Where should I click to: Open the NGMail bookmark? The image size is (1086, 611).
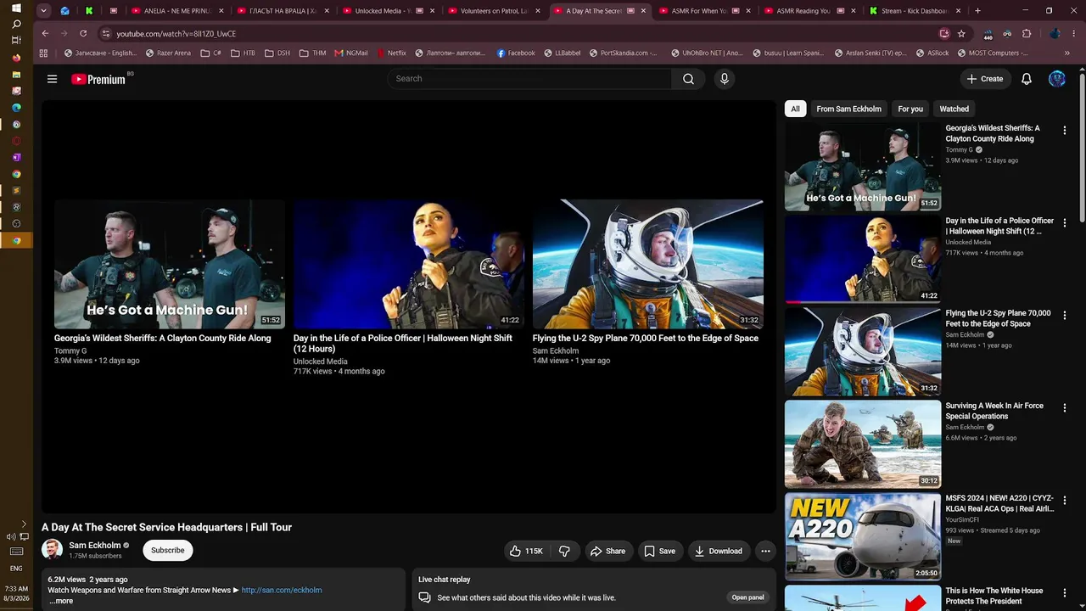coord(351,53)
